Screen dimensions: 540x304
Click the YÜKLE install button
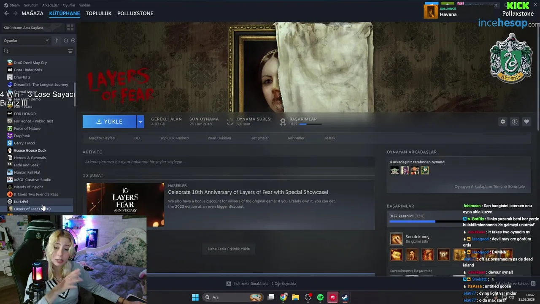pyautogui.click(x=109, y=122)
